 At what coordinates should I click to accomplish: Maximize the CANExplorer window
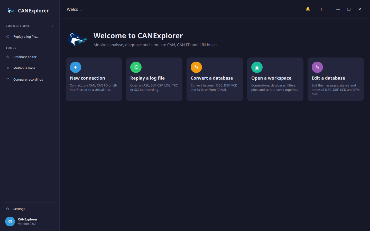click(349, 9)
